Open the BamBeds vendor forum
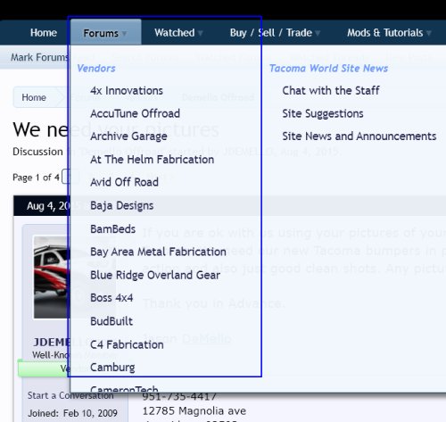Viewport: 446px width, 422px height. 112,229
